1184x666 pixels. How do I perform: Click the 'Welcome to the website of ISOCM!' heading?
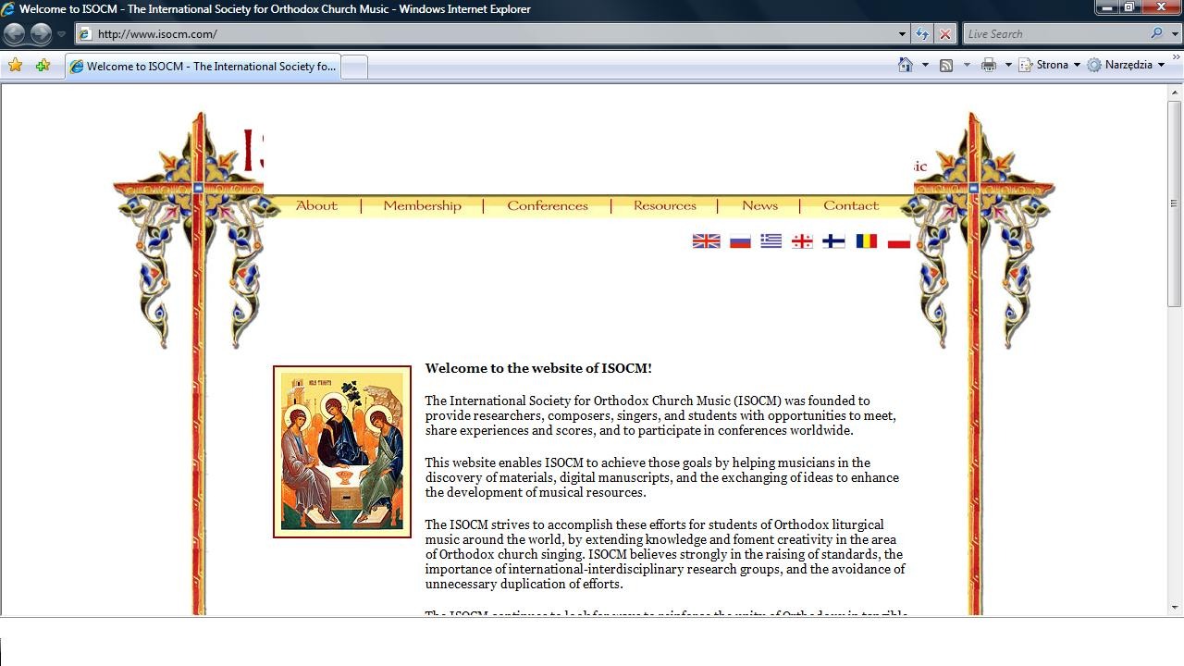[x=538, y=368]
